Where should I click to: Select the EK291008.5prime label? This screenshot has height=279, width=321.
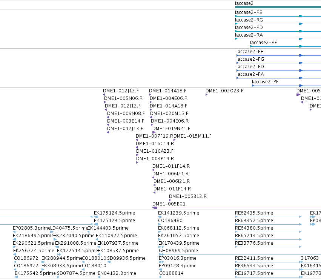[x=75, y=244]
